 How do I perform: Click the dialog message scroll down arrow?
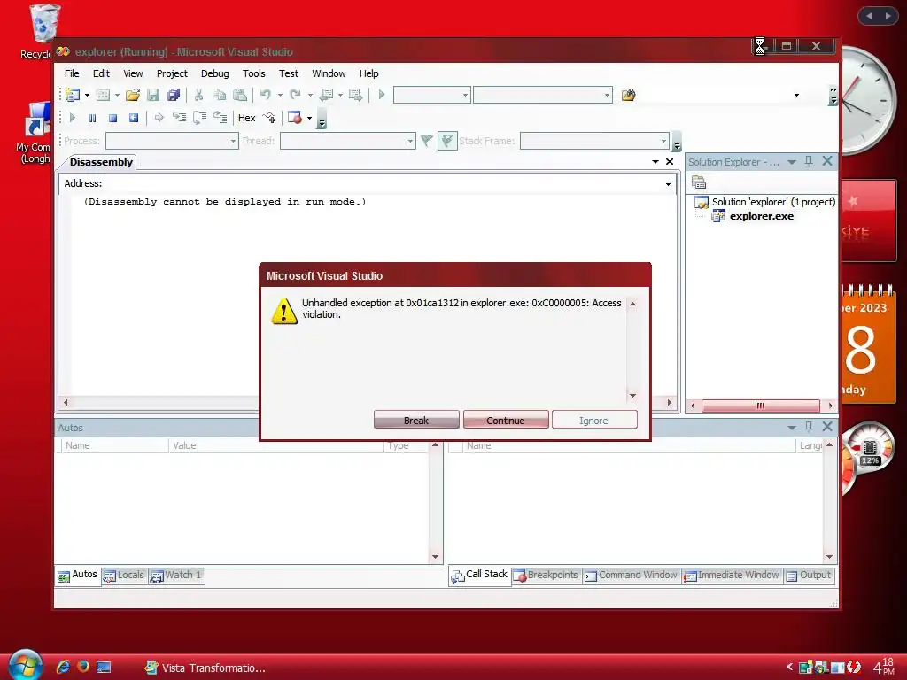(x=632, y=396)
